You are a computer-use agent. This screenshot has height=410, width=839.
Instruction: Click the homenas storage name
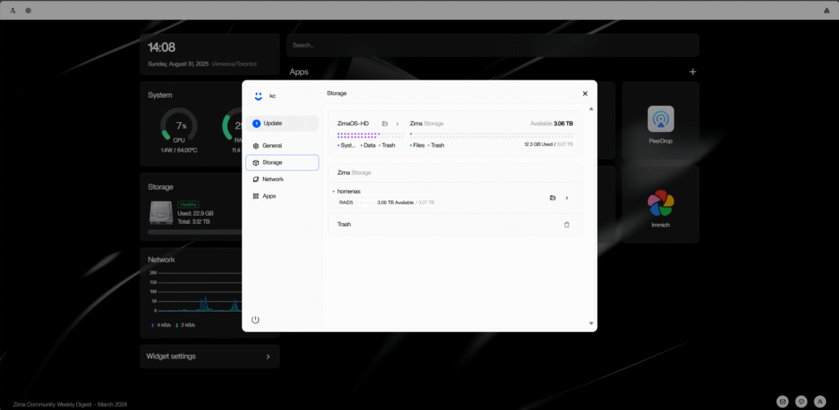349,191
